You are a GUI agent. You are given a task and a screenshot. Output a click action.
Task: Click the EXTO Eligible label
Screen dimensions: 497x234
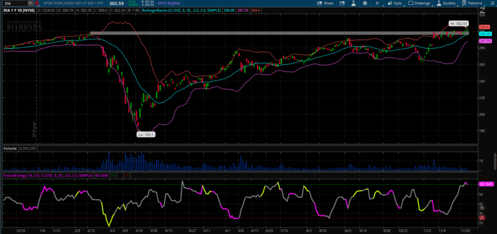169,3
